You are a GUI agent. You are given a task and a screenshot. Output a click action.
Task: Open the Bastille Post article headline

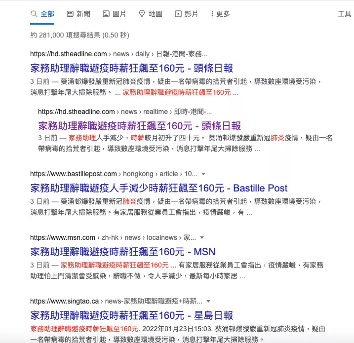(x=158, y=188)
